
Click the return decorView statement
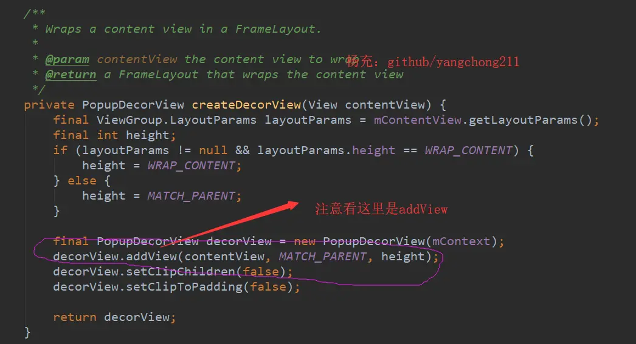click(114, 317)
